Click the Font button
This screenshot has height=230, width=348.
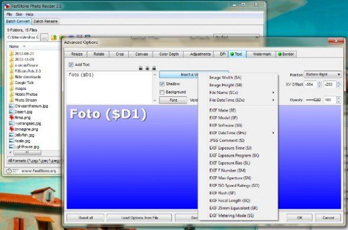(x=173, y=100)
